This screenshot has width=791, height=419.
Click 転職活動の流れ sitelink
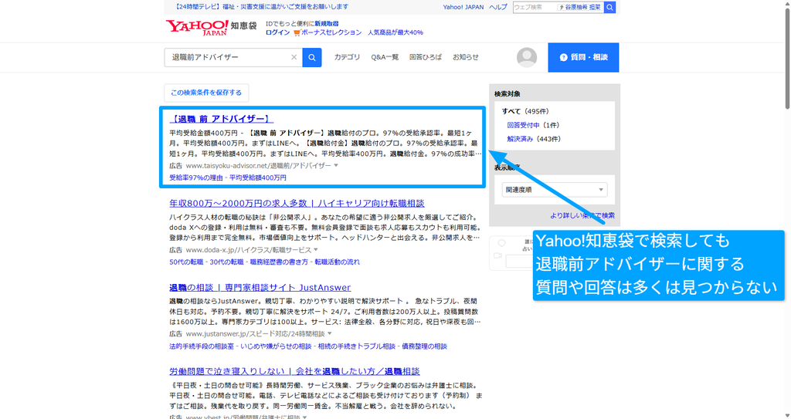(x=338, y=262)
